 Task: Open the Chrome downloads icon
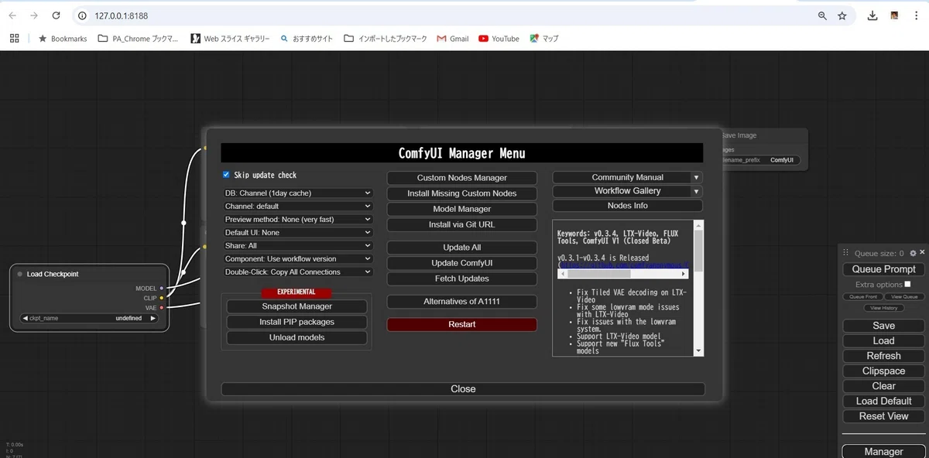pos(872,15)
